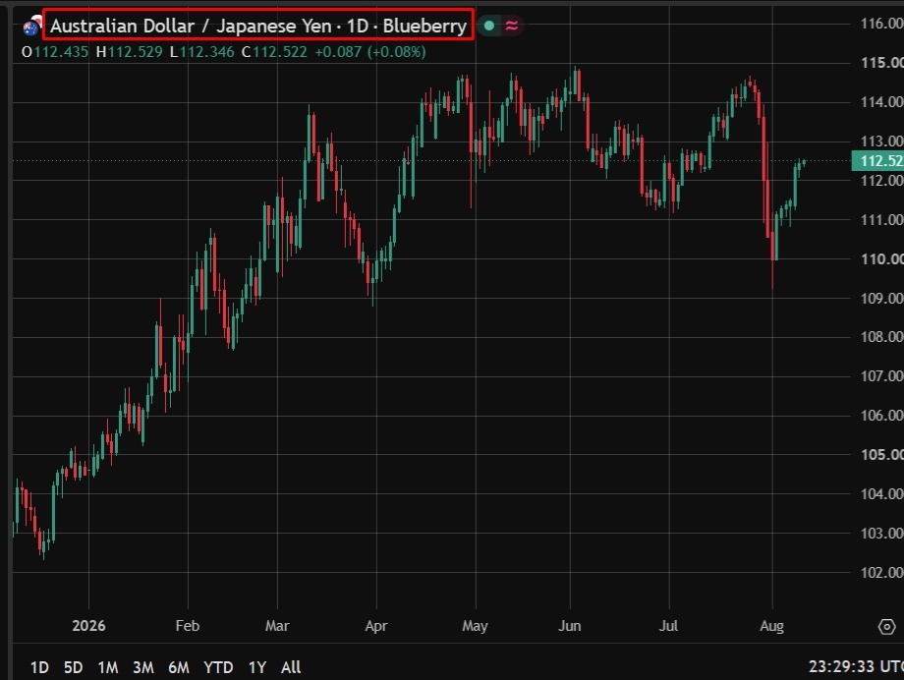Click the UTC clock 23:29:33

point(856,667)
